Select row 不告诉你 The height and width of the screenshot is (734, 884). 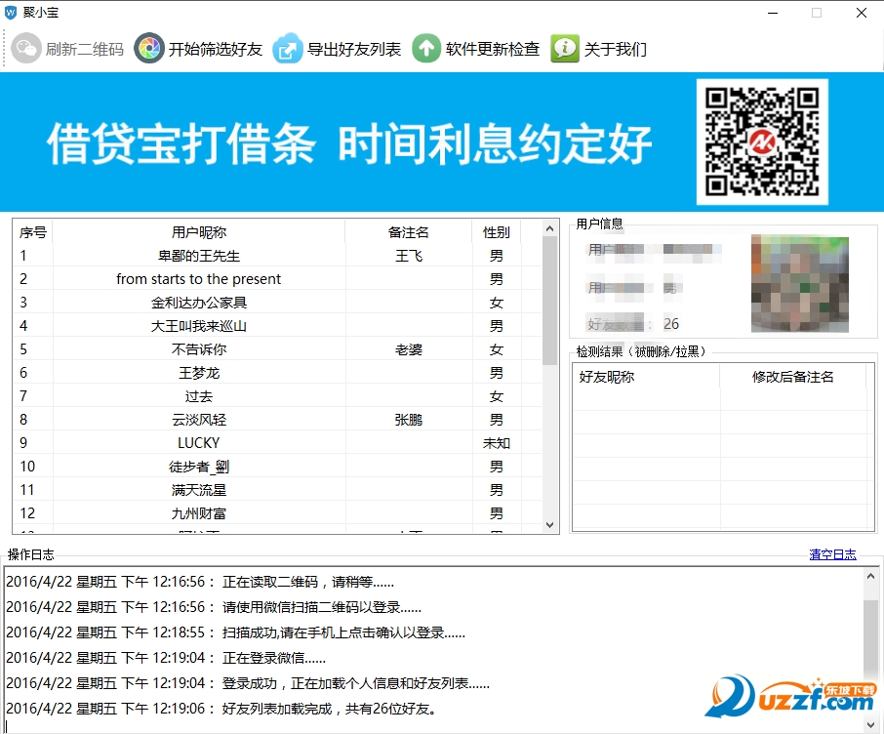click(277, 349)
